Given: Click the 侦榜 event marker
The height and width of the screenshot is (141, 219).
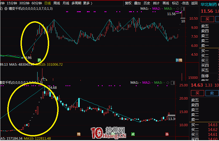Looking at the screenshot, I should pos(179,60).
